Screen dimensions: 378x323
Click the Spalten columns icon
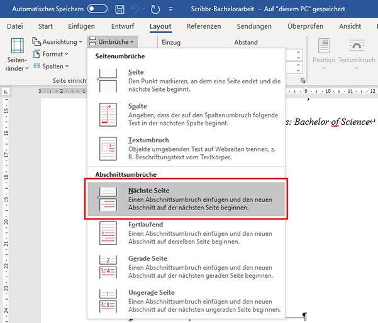pos(36,66)
